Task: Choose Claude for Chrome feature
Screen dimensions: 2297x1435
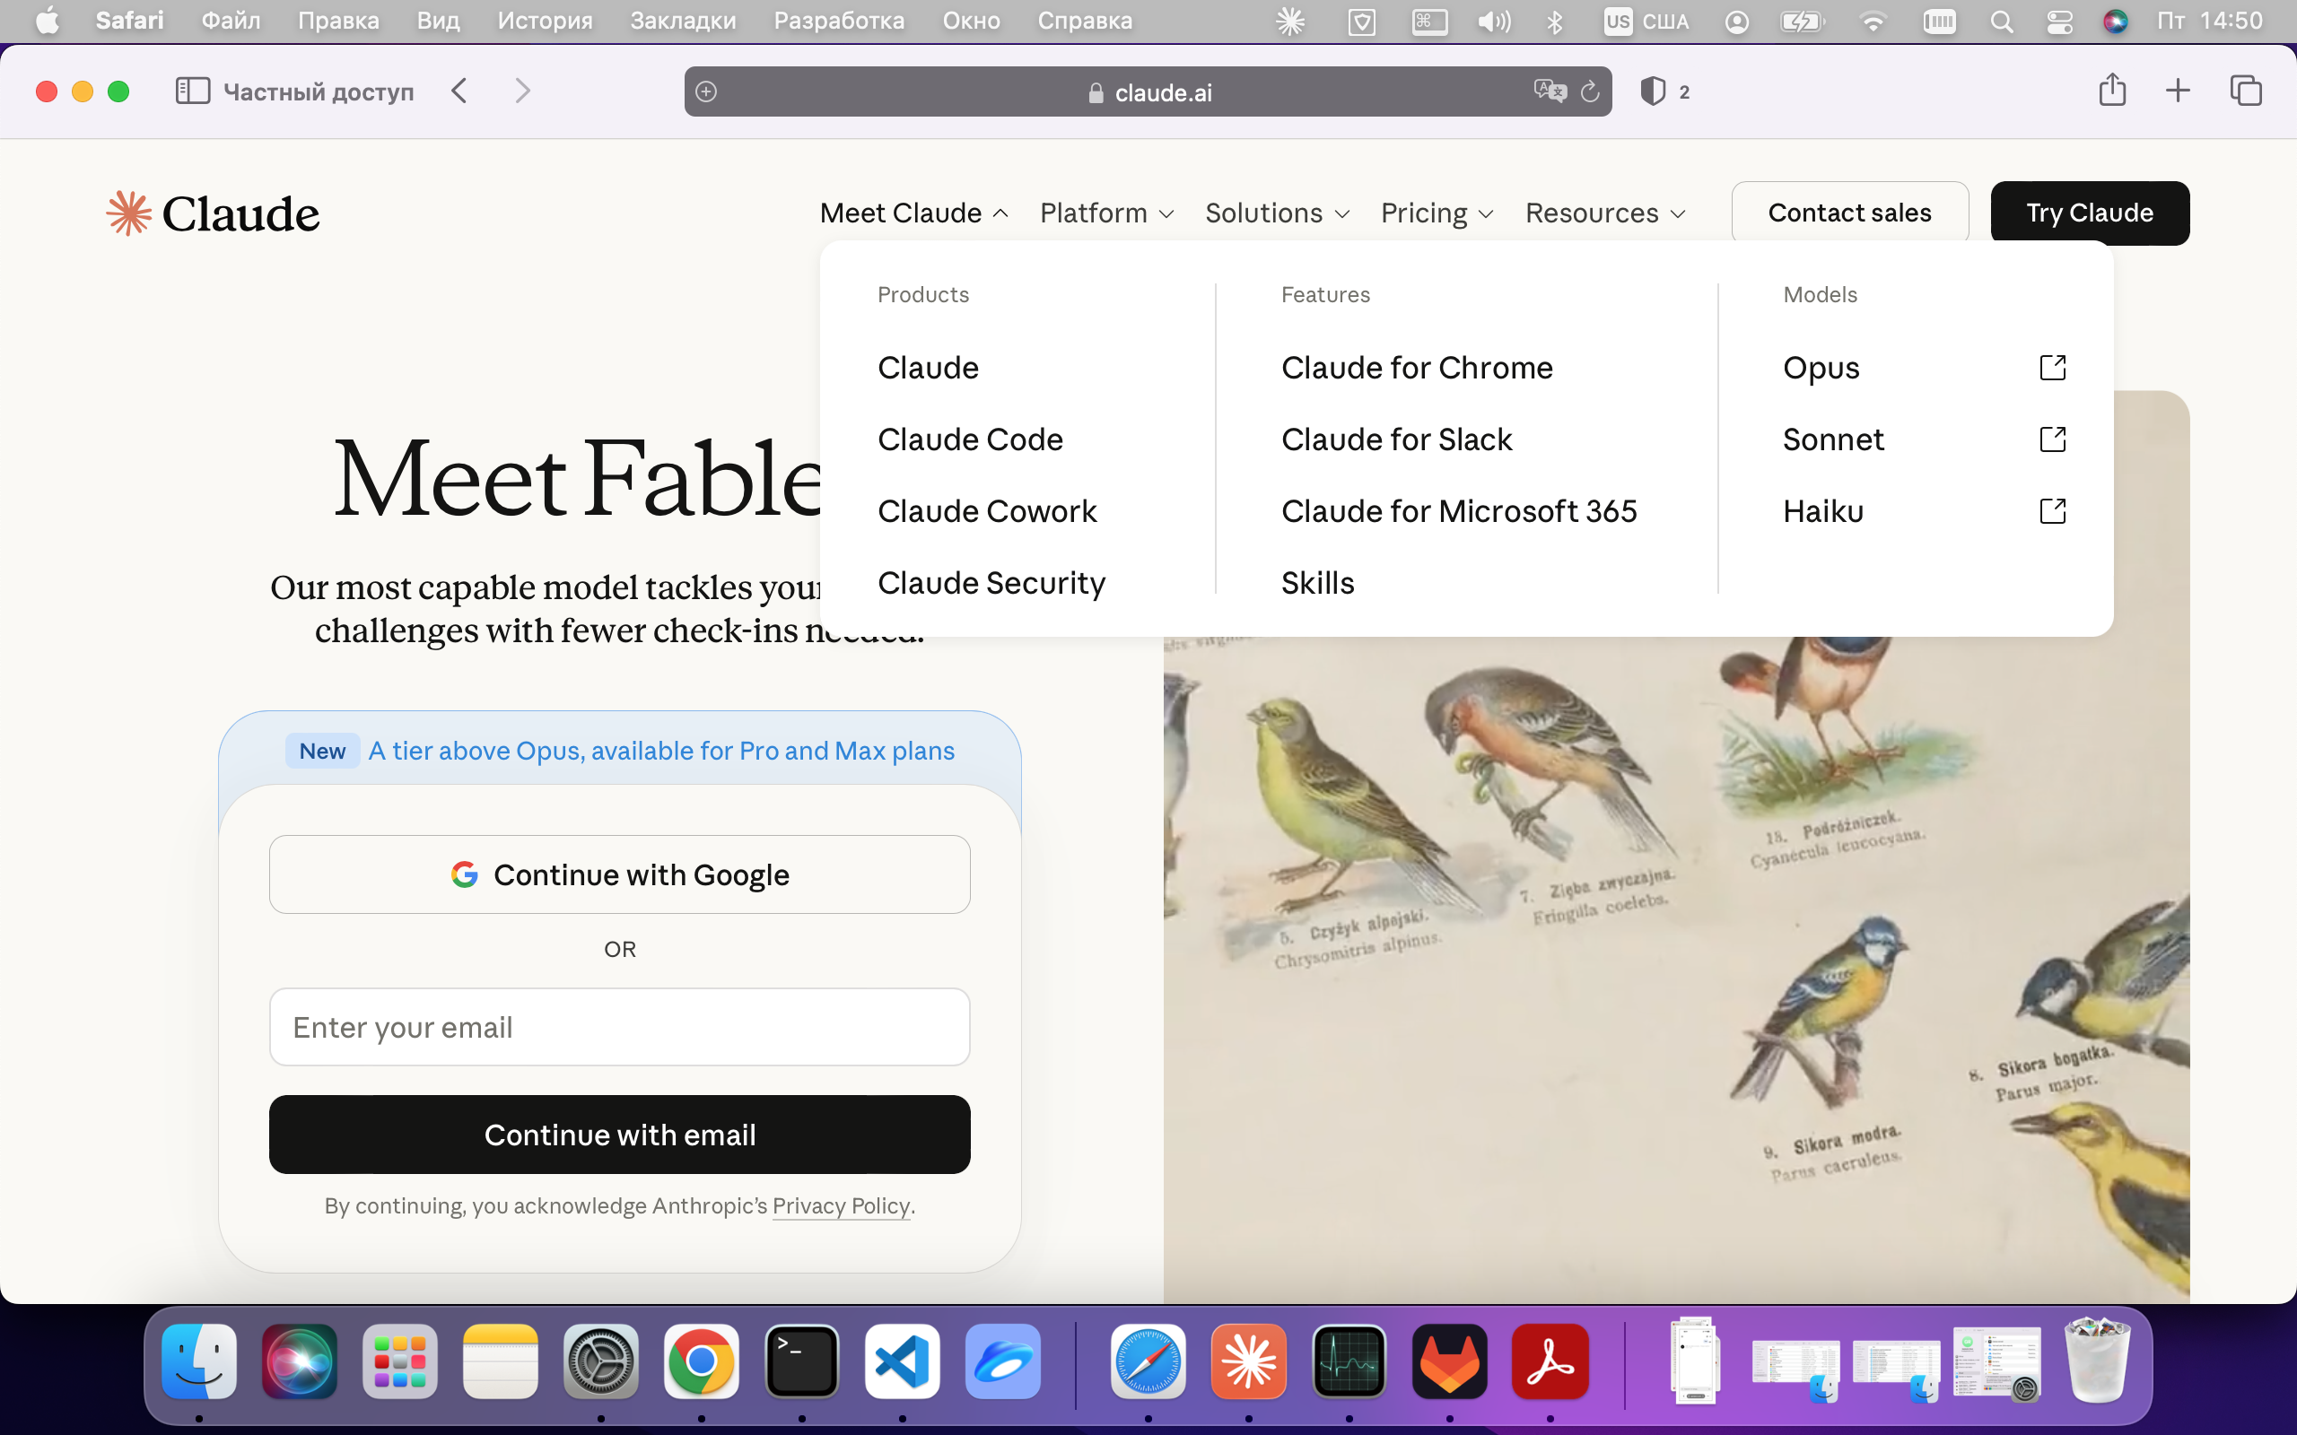Action: (1417, 368)
